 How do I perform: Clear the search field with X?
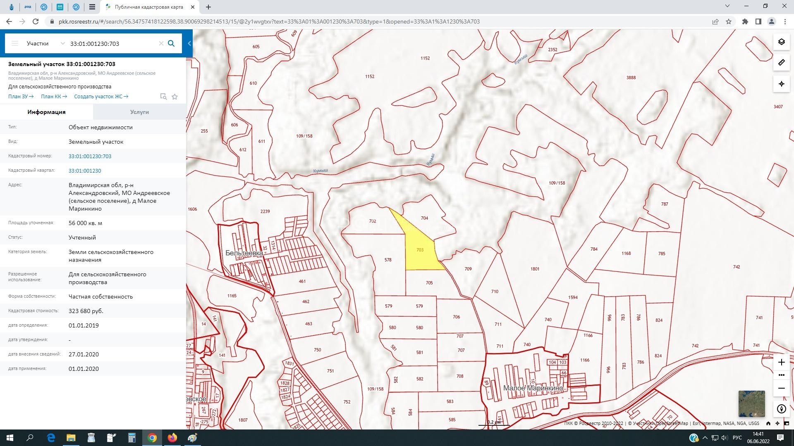point(161,43)
